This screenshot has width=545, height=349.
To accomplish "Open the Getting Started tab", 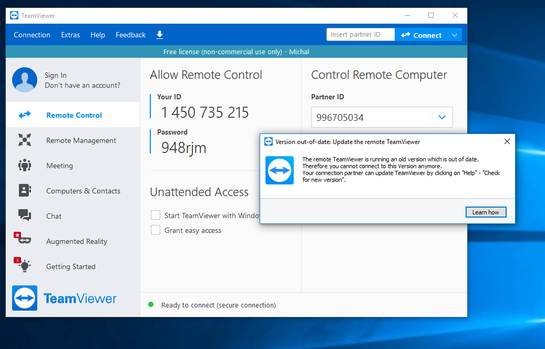I will pyautogui.click(x=73, y=266).
